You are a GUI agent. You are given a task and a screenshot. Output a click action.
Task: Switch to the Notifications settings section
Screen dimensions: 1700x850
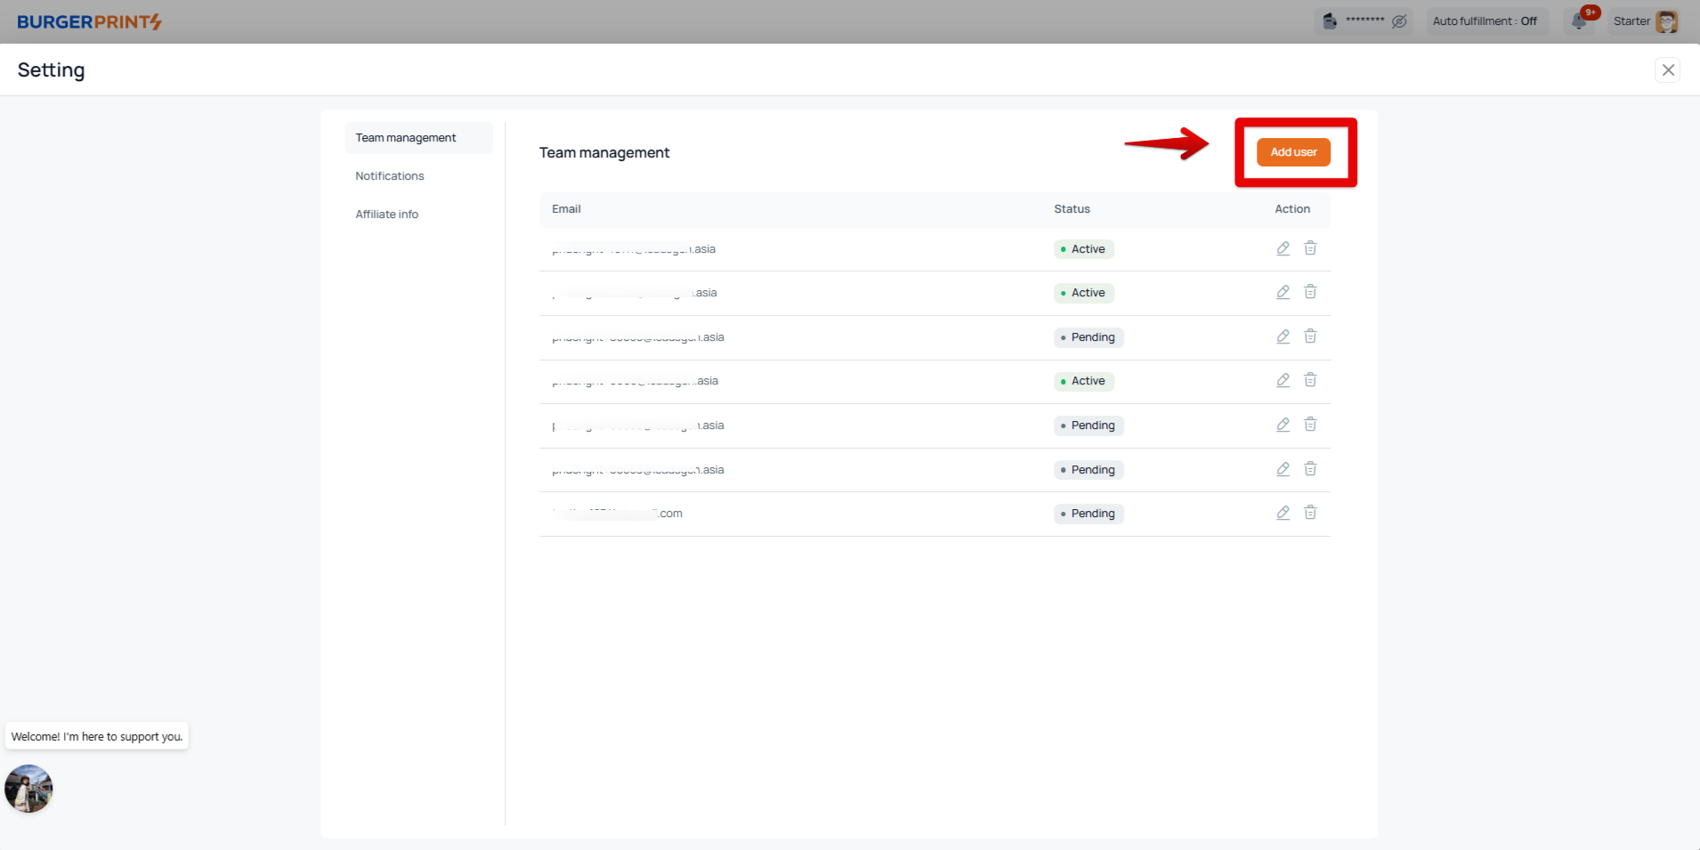tap(390, 176)
